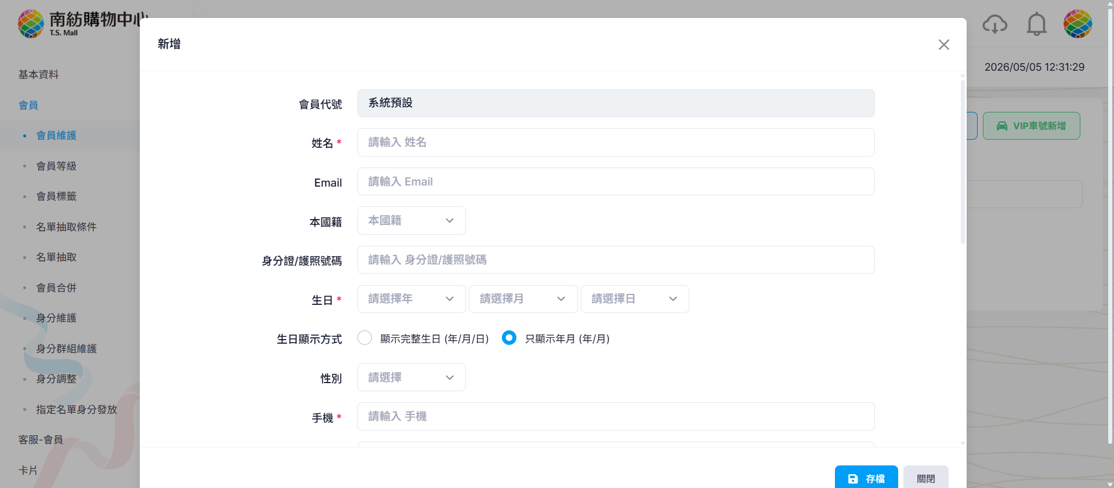1114x488 pixels.
Task: Select 會員等級 in sidebar
Action: (56, 166)
